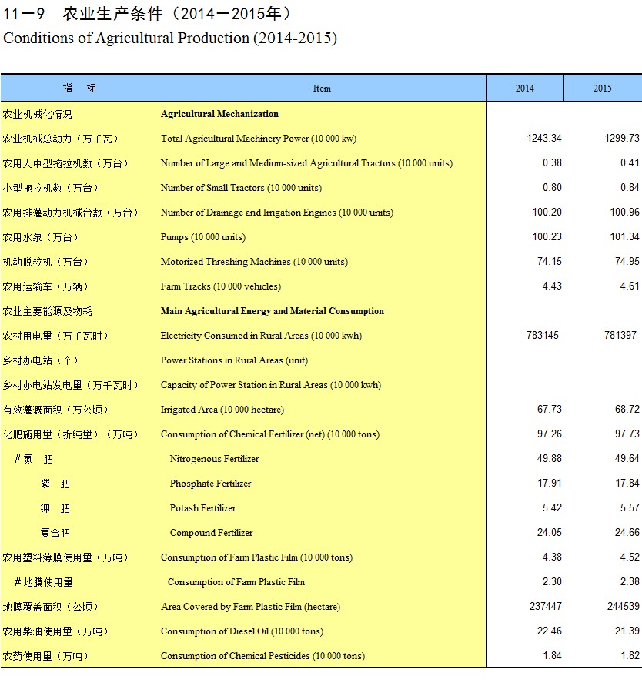Click the 指标 column header
Image resolution: width=642 pixels, height=693 pixels.
80,89
